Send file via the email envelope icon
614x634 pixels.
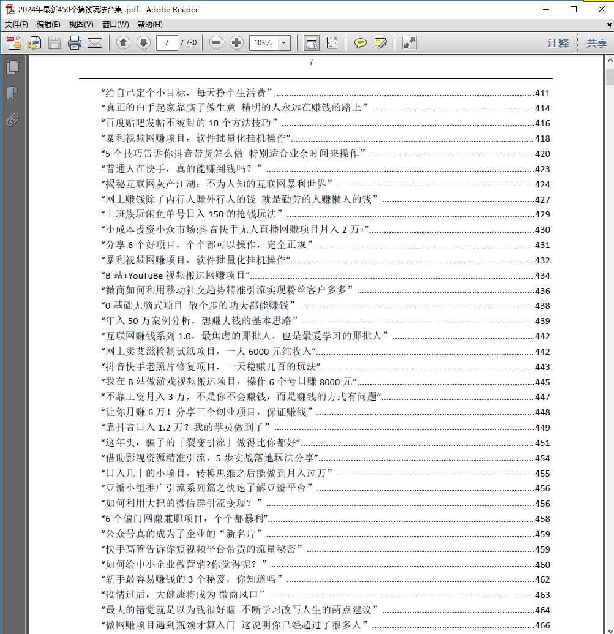[95, 43]
